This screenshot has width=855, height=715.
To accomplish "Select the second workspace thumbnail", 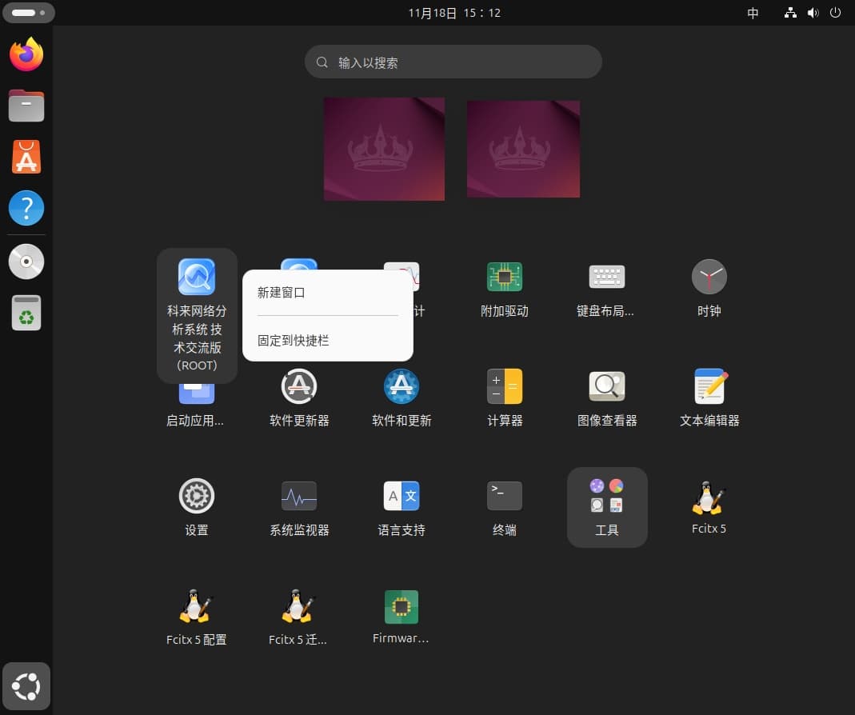I will click(x=523, y=149).
